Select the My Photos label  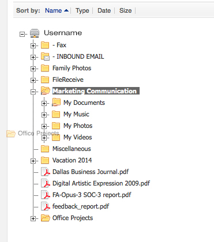coord(78,126)
